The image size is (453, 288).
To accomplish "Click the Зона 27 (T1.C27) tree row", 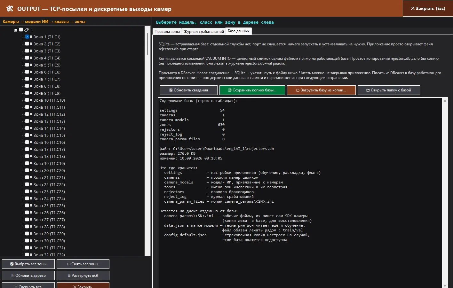I will click(x=49, y=220).
